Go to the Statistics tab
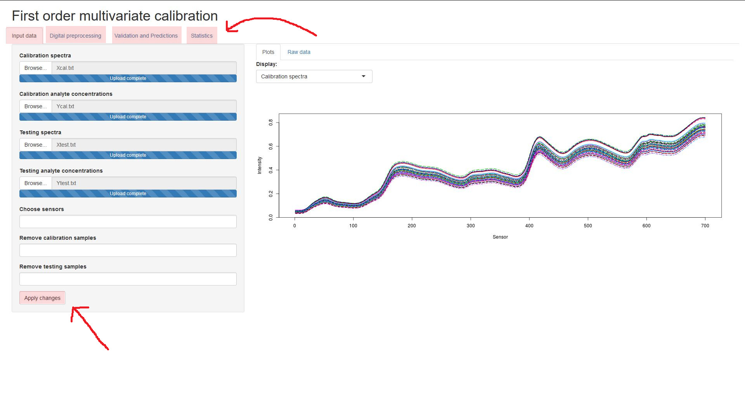The width and height of the screenshot is (745, 419). 201,36
